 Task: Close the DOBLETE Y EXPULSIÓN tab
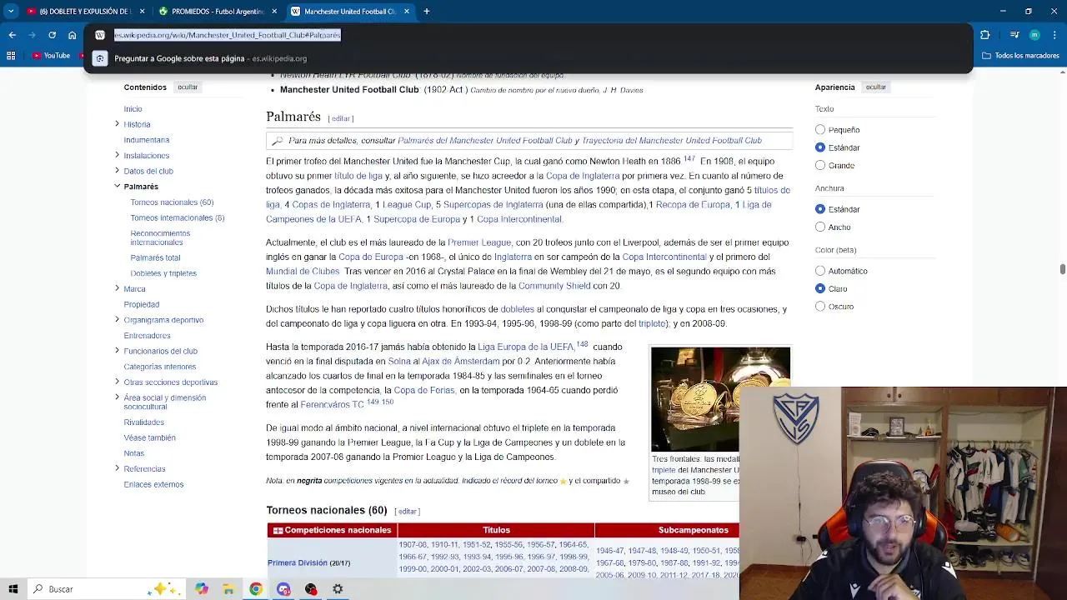[142, 12]
